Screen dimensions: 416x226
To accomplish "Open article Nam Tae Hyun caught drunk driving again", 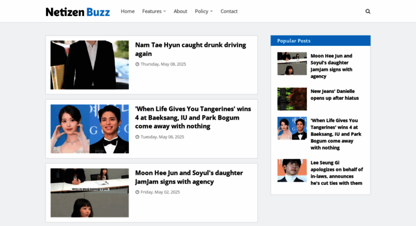I will coord(191,49).
